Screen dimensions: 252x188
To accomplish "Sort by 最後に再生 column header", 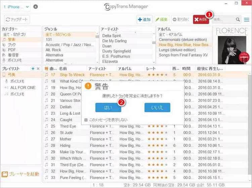I will click(x=210, y=69).
